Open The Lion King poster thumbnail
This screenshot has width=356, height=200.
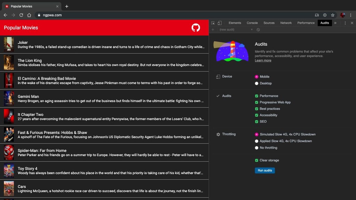tap(9, 62)
